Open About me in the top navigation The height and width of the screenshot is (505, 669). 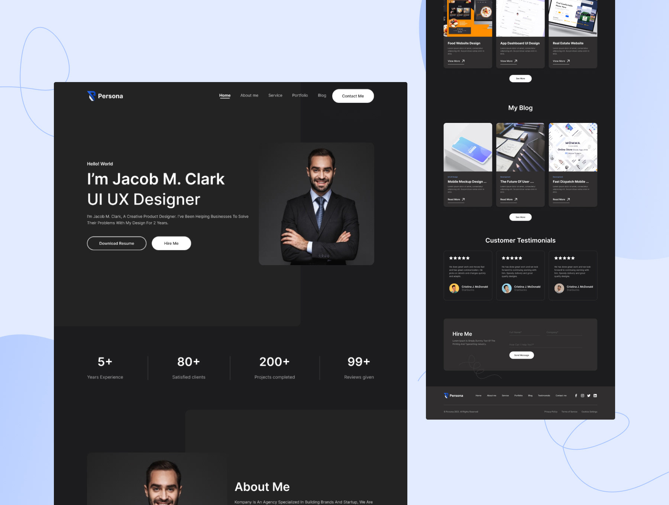249,95
